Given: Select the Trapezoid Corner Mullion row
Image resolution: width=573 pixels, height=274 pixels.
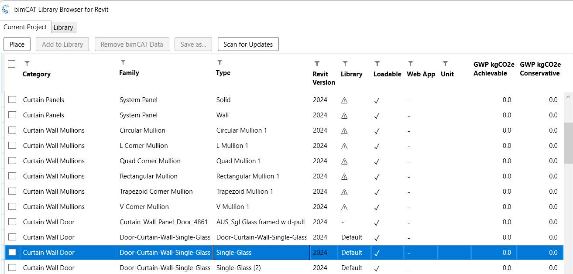Looking at the screenshot, I should tap(156, 192).
